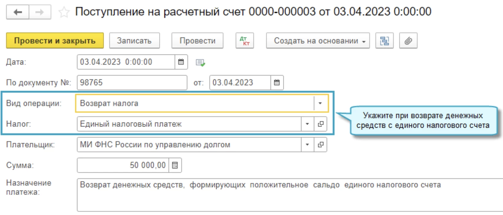
Task: Click Провести и закрыть button
Action: click(55, 41)
